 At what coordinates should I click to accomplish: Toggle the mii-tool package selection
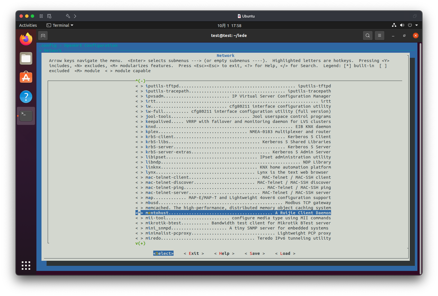(139, 218)
